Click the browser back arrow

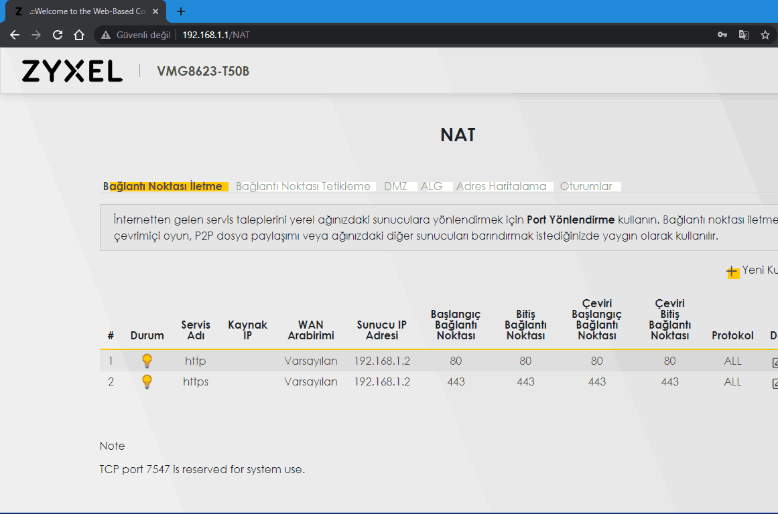[15, 35]
